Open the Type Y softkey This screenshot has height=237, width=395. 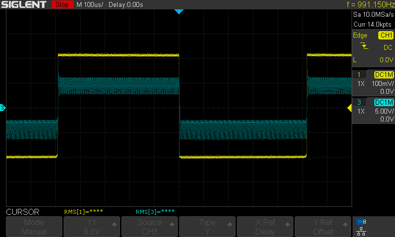(x=207, y=227)
